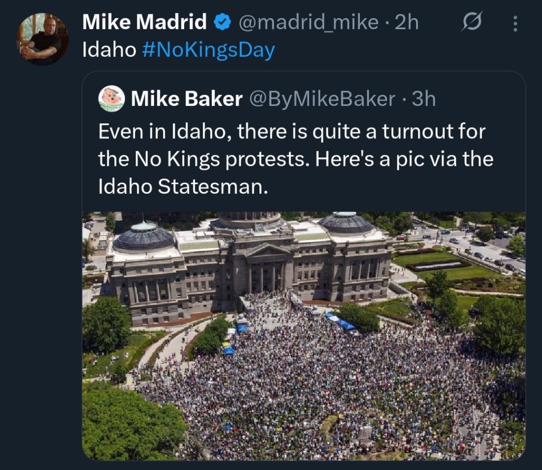Viewport: 542px width, 470px height.
Task: Click the Mike Baker display name
Action: point(187,98)
